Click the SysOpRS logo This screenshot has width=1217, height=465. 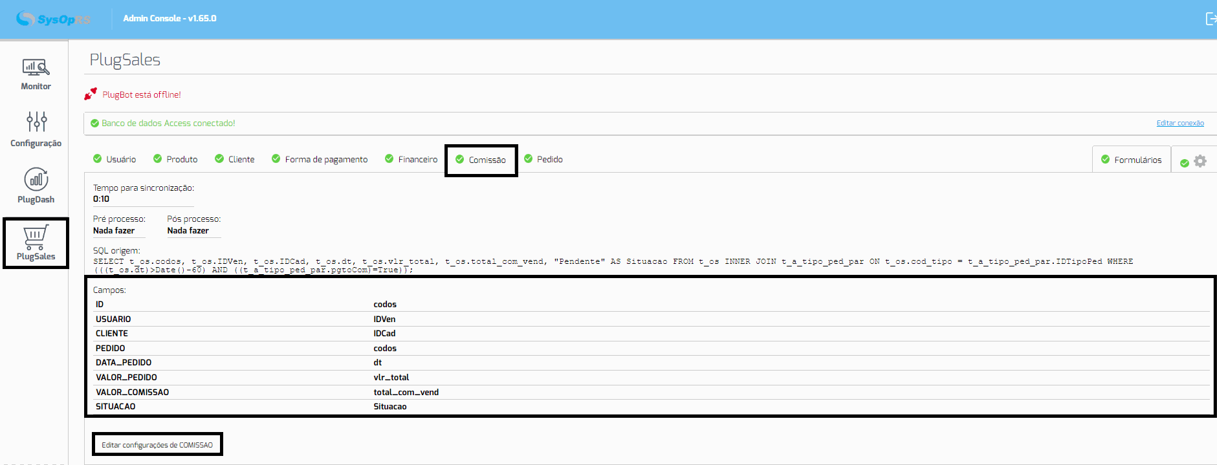(54, 19)
